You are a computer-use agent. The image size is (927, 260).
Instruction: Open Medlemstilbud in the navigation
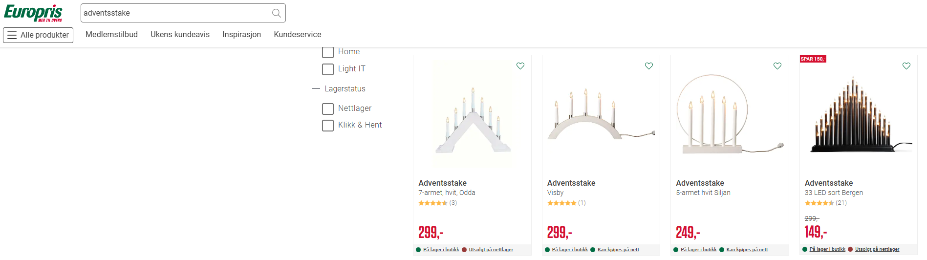click(x=111, y=35)
